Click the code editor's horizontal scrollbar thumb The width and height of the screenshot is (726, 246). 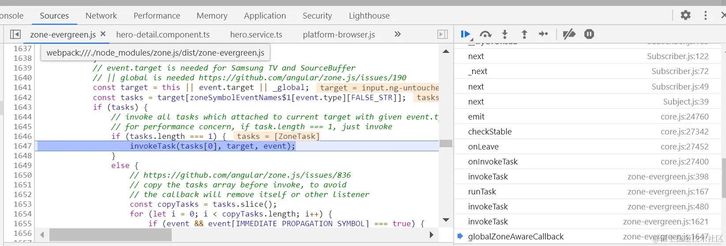tap(110, 235)
